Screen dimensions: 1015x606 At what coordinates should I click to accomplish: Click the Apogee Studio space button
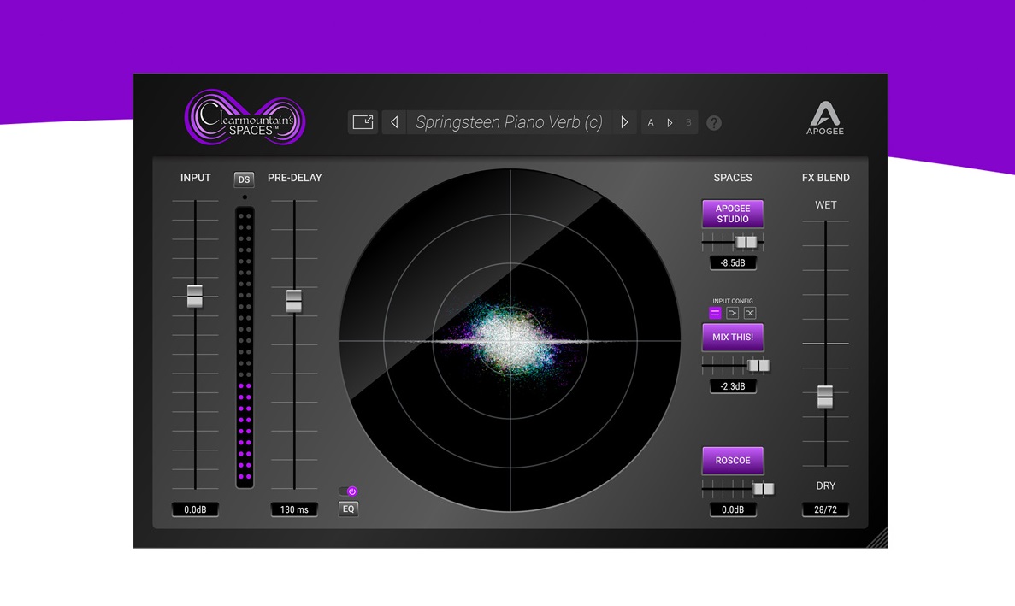pyautogui.click(x=733, y=214)
